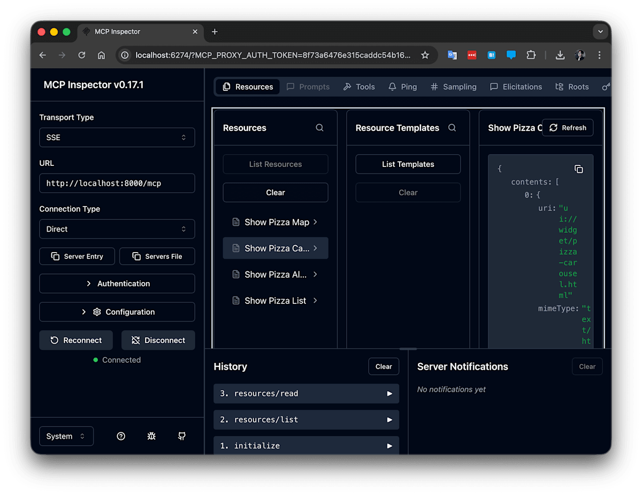Click the panel resize handle above History
Image resolution: width=642 pixels, height=495 pixels.
click(x=408, y=349)
